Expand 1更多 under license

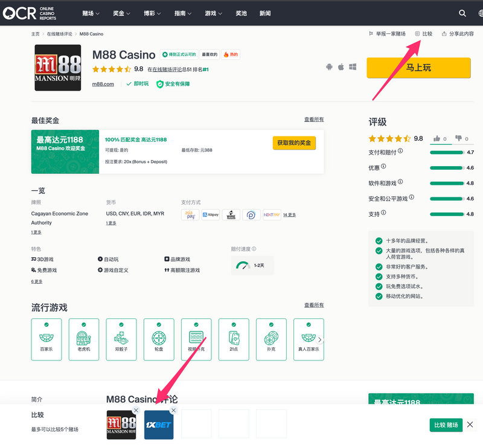(36, 232)
